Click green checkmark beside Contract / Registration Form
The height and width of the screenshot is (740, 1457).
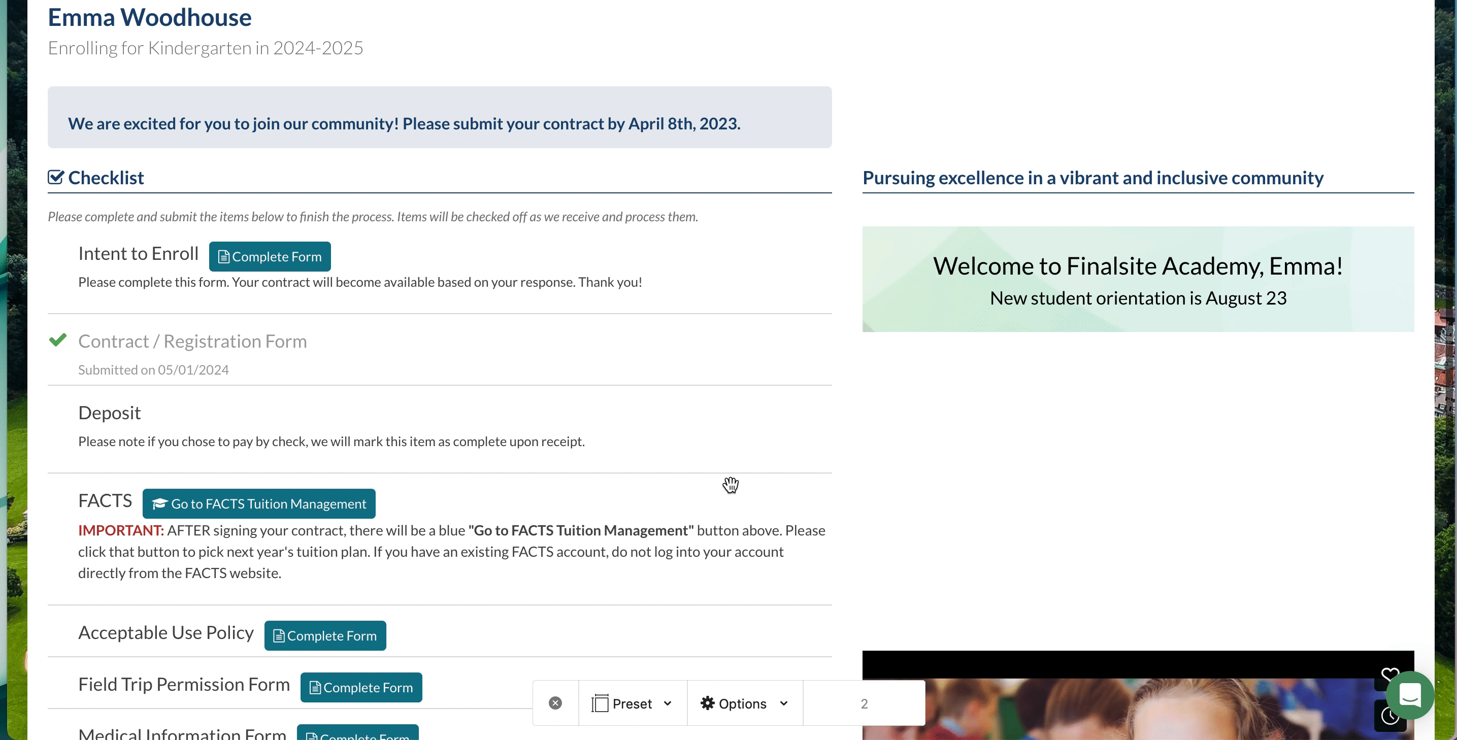point(58,340)
